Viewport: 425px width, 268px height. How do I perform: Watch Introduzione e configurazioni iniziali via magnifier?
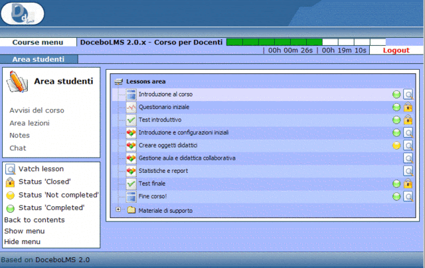408,132
